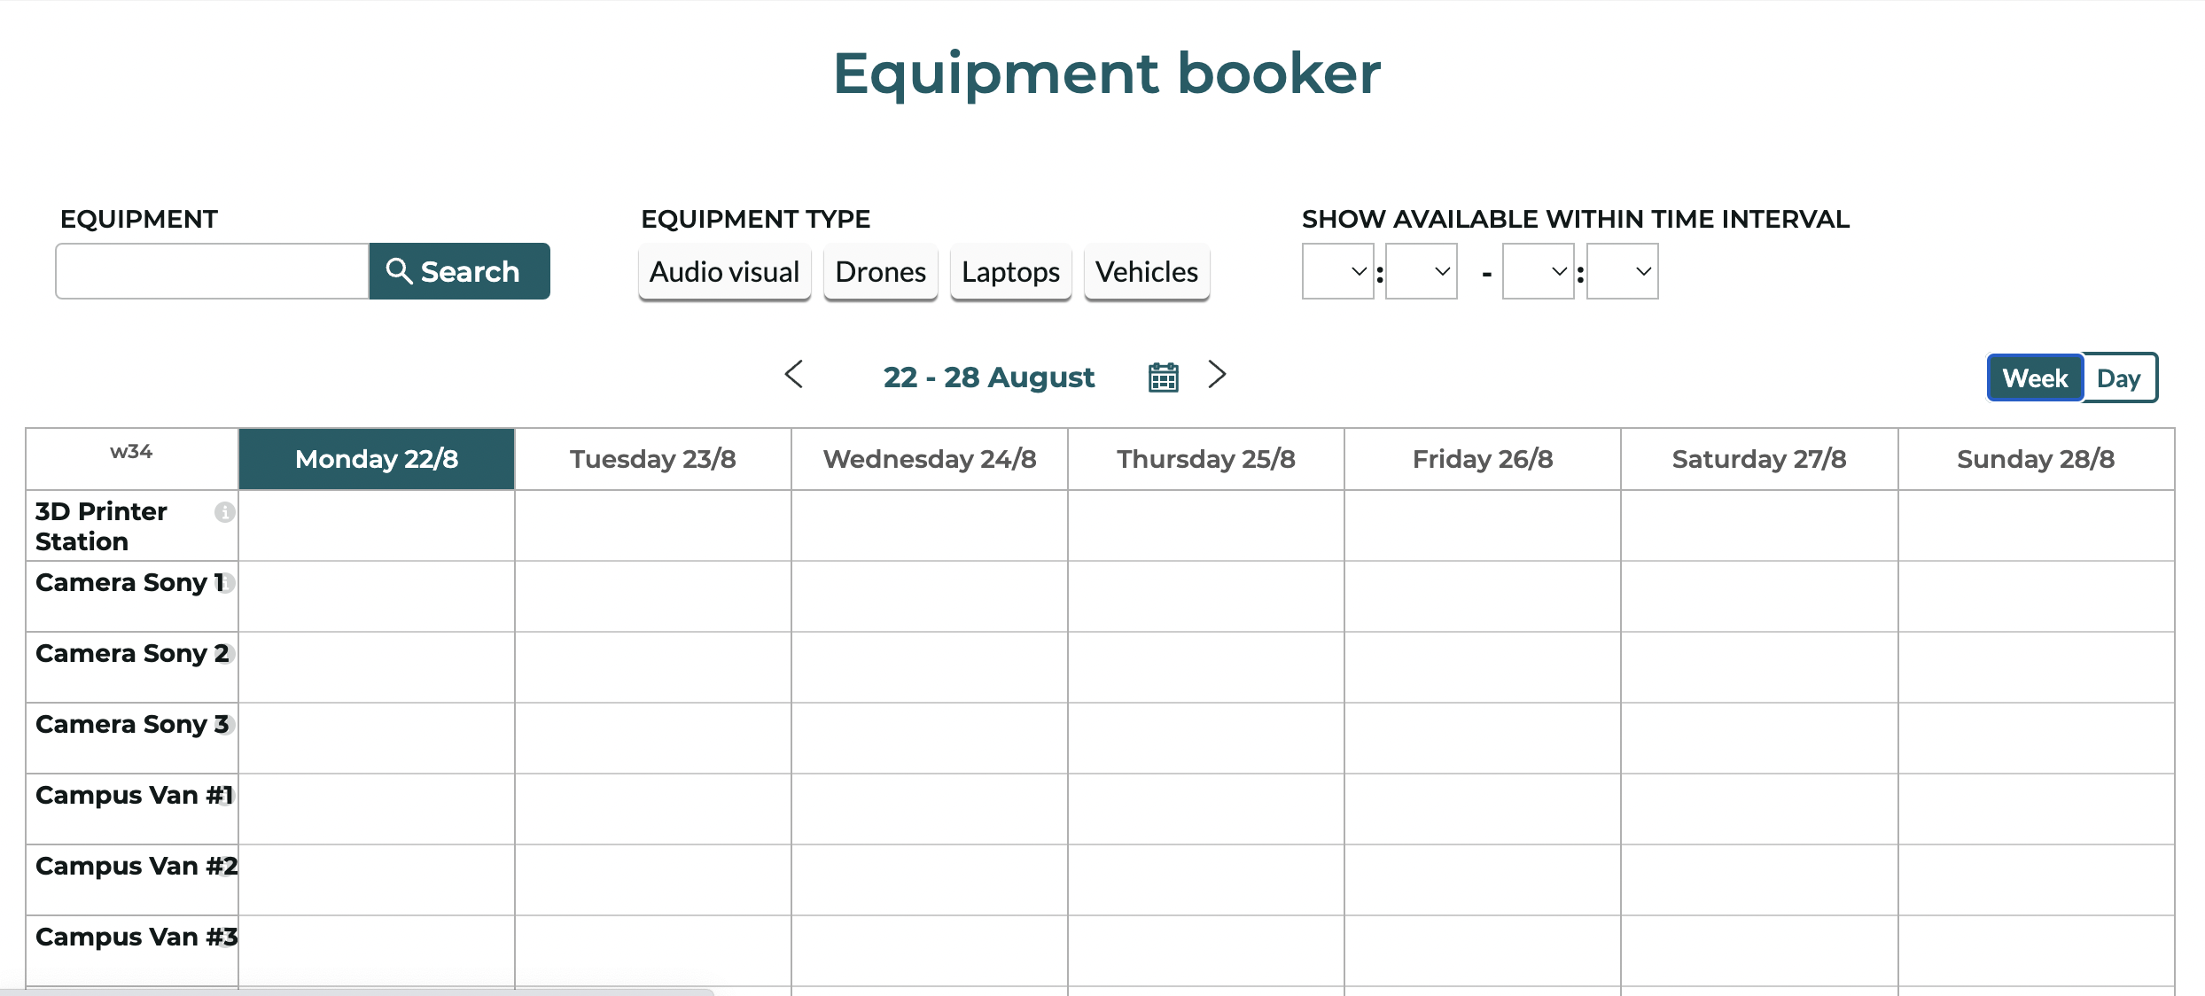Filter by Drones equipment type
The height and width of the screenshot is (996, 2205).
(x=880, y=271)
